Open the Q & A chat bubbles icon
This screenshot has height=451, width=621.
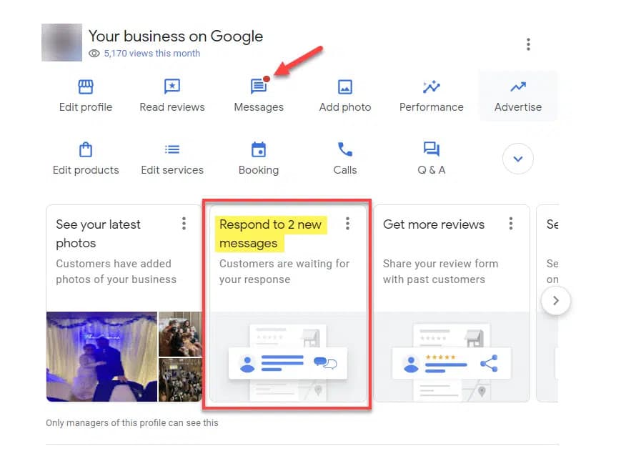pos(432,149)
